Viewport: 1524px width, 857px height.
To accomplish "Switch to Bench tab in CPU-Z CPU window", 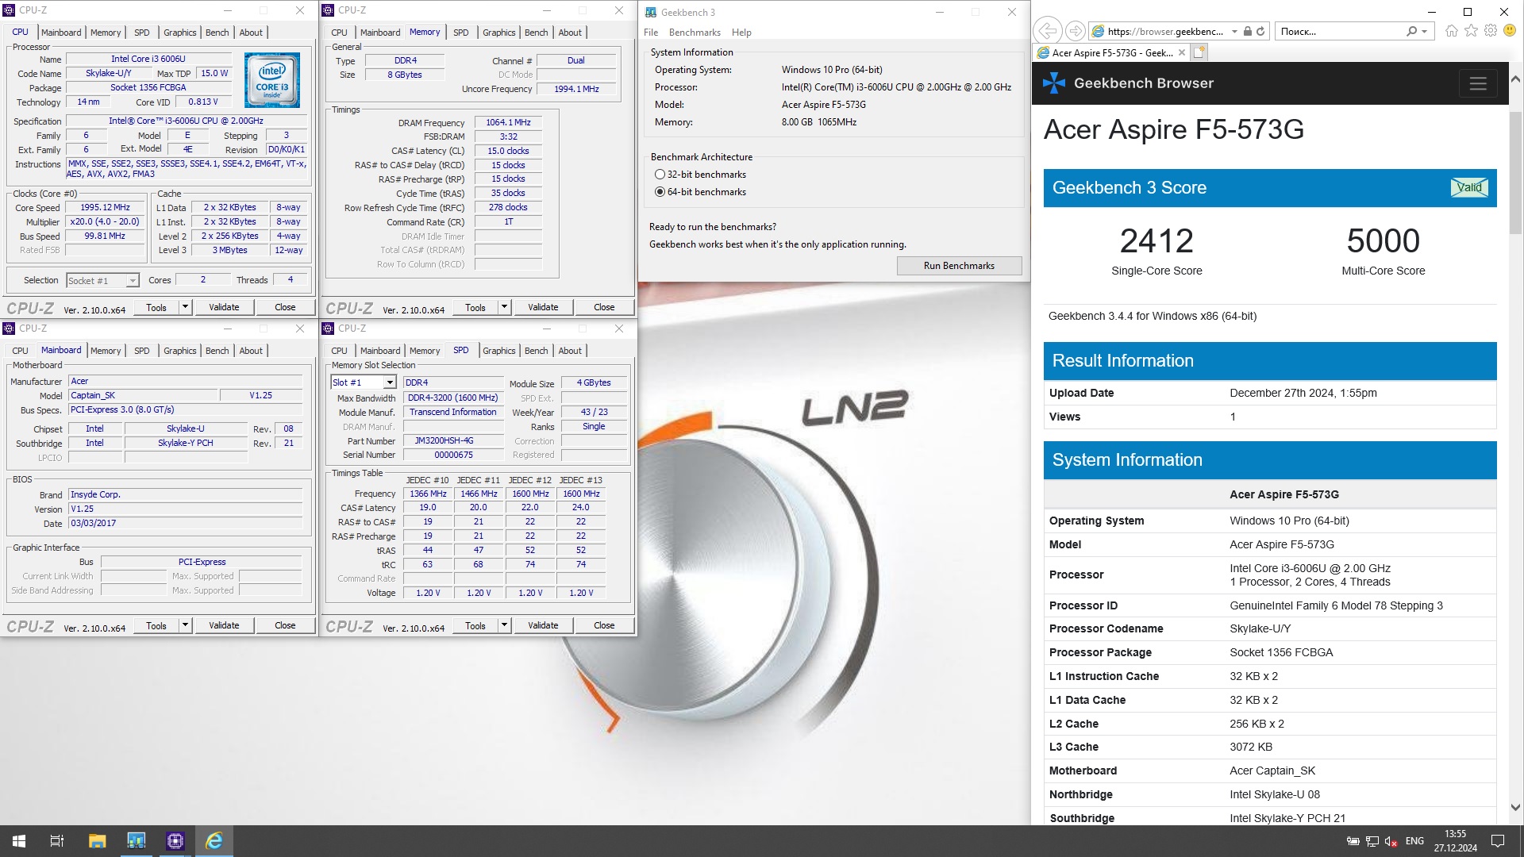I will pos(217,33).
